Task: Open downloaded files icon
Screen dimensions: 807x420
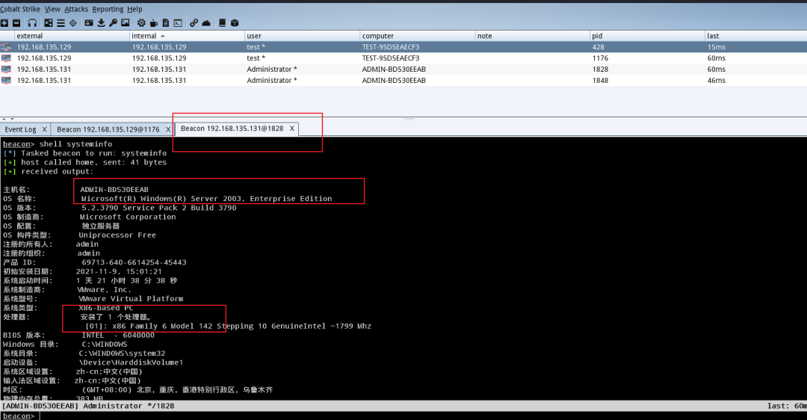Action: pyautogui.click(x=101, y=22)
